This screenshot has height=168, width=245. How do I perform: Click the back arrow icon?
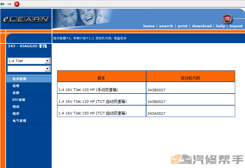[2, 4]
